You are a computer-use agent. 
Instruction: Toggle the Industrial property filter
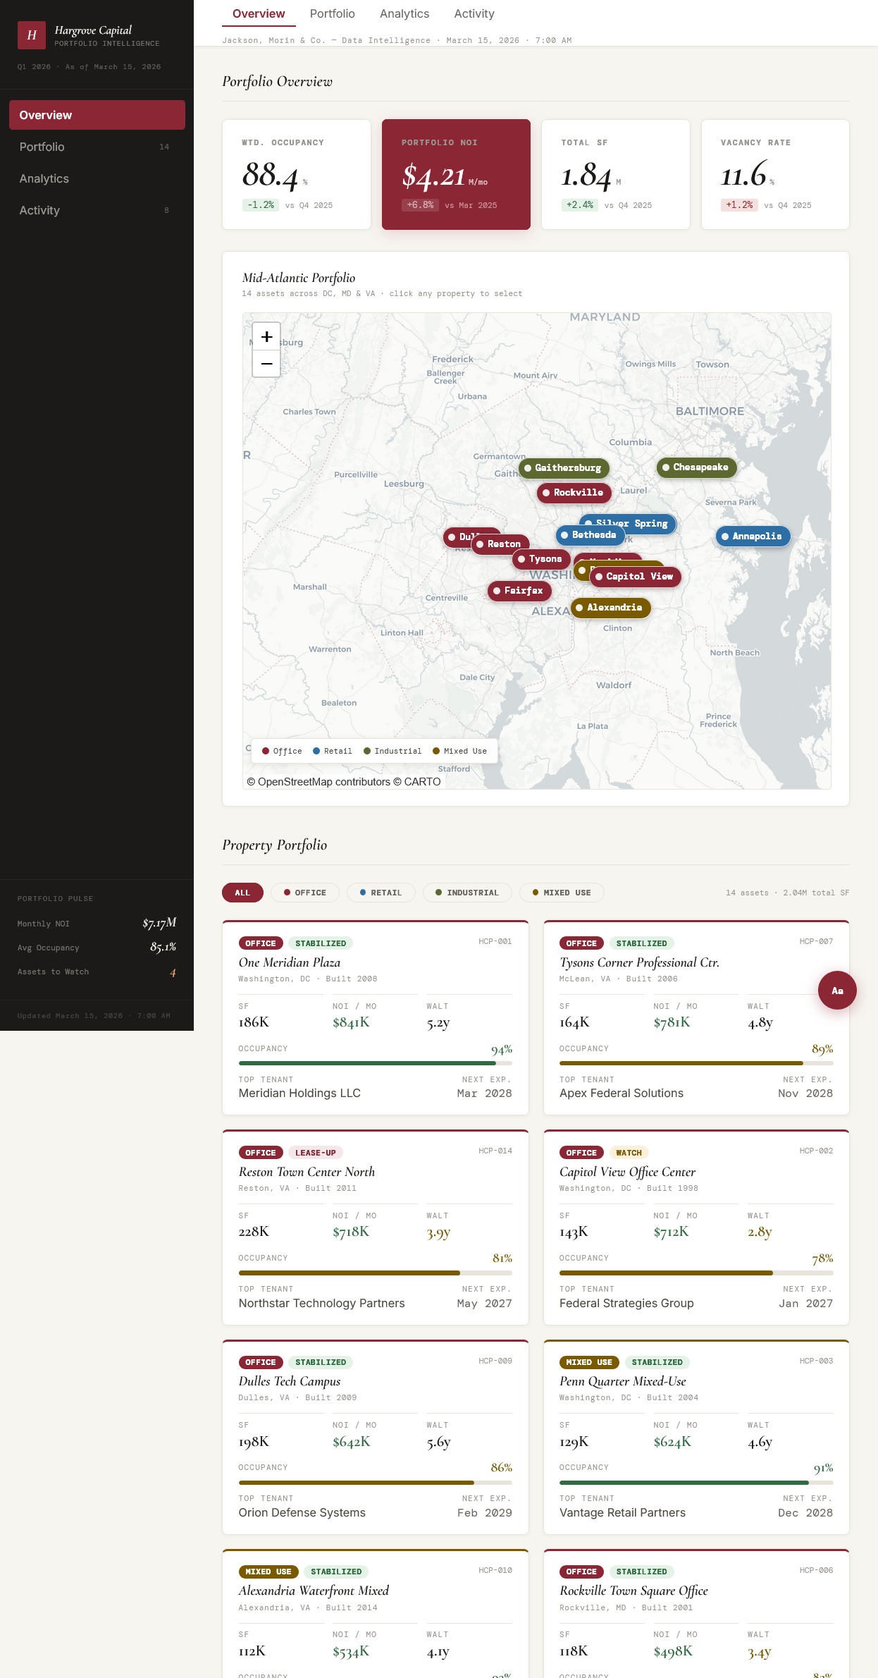coord(466,893)
